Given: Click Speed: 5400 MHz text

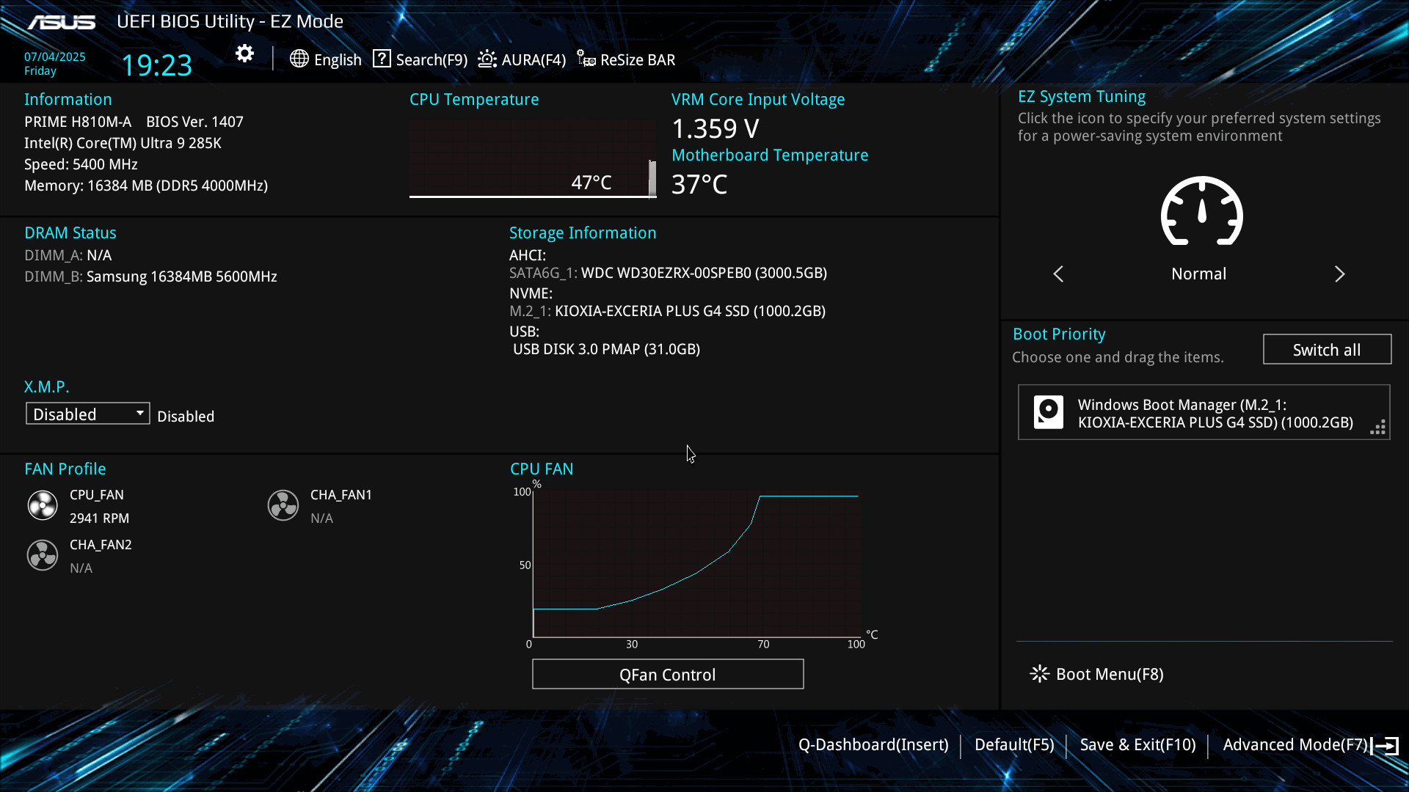Looking at the screenshot, I should pyautogui.click(x=81, y=164).
